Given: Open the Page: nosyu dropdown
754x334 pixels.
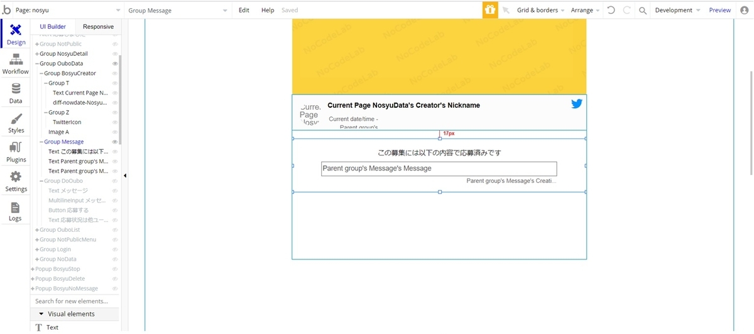Looking at the screenshot, I should point(68,10).
